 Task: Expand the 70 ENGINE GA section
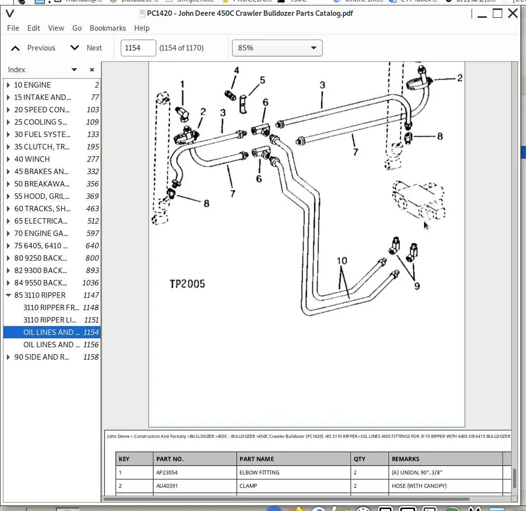(8, 233)
